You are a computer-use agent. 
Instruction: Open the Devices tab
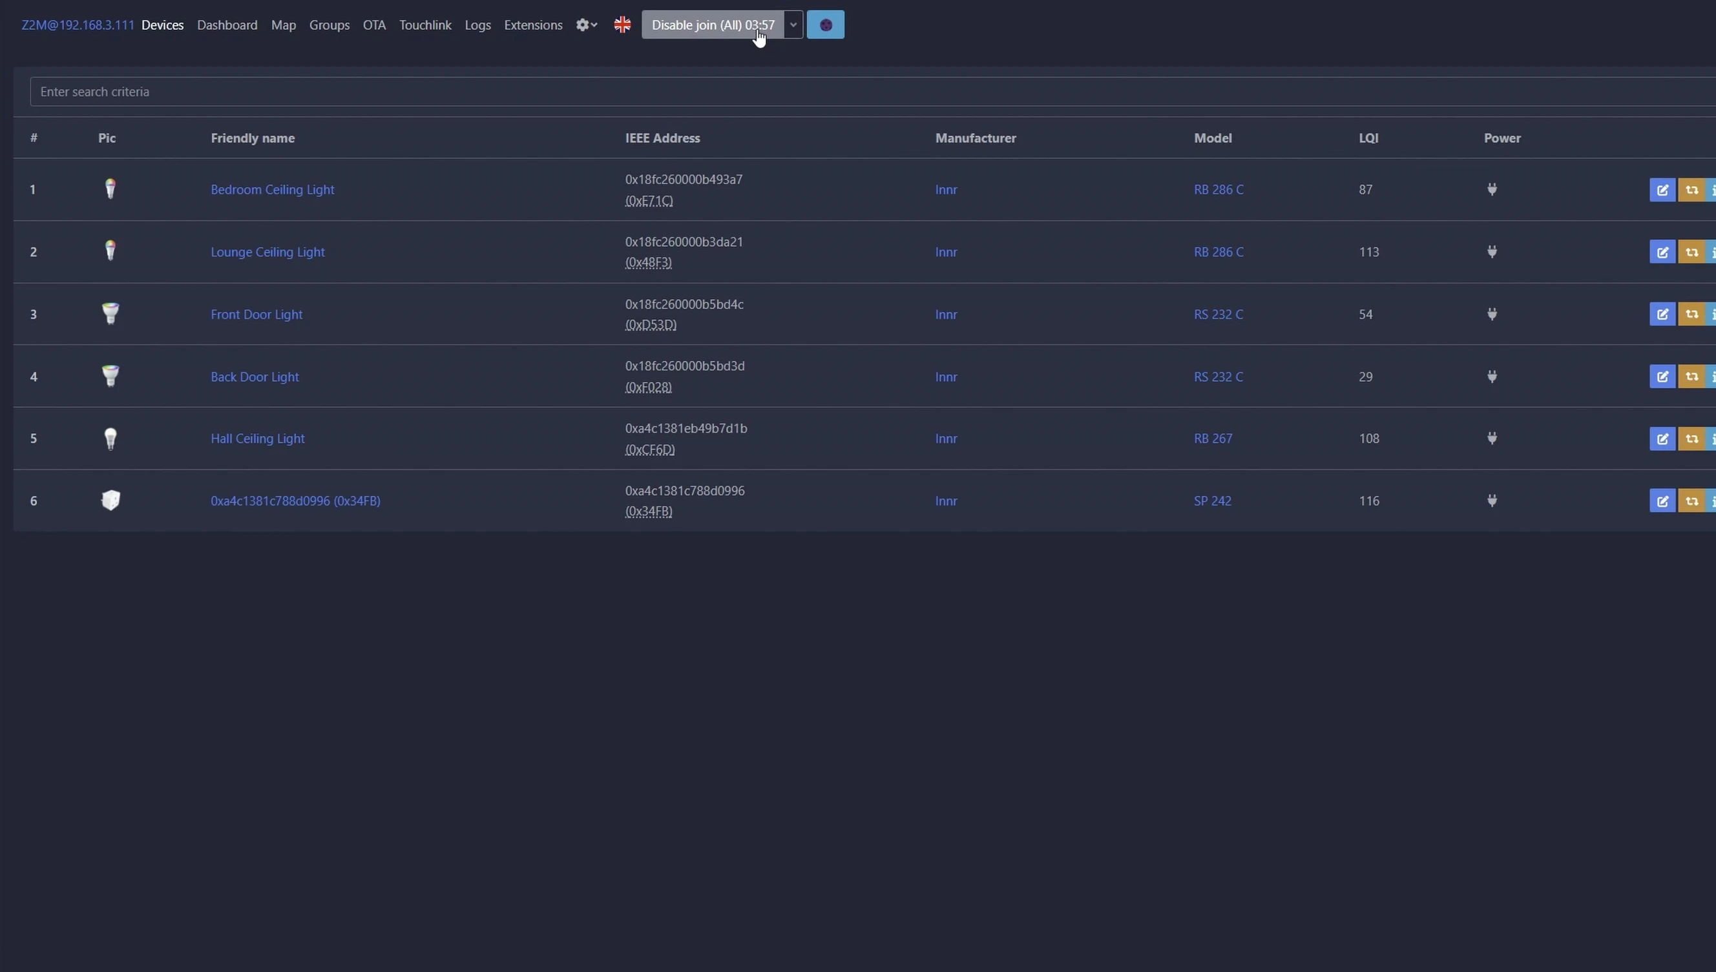click(162, 25)
